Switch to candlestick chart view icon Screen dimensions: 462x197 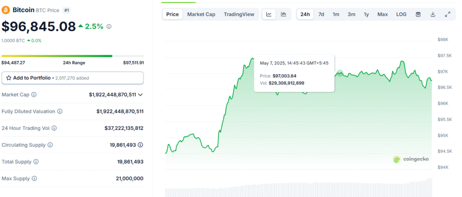(x=283, y=14)
